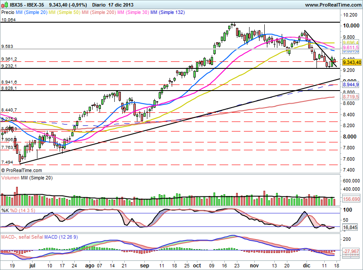Click the 8.440,7 level label
This screenshot has width=363, height=270.
(x=9, y=110)
